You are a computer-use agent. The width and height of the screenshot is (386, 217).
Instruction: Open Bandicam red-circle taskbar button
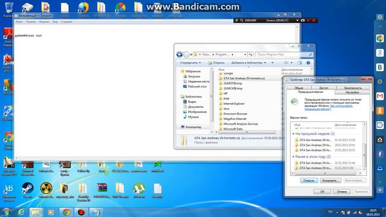coord(81,212)
